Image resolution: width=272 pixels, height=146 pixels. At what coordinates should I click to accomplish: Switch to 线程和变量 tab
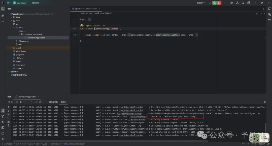click(53, 102)
